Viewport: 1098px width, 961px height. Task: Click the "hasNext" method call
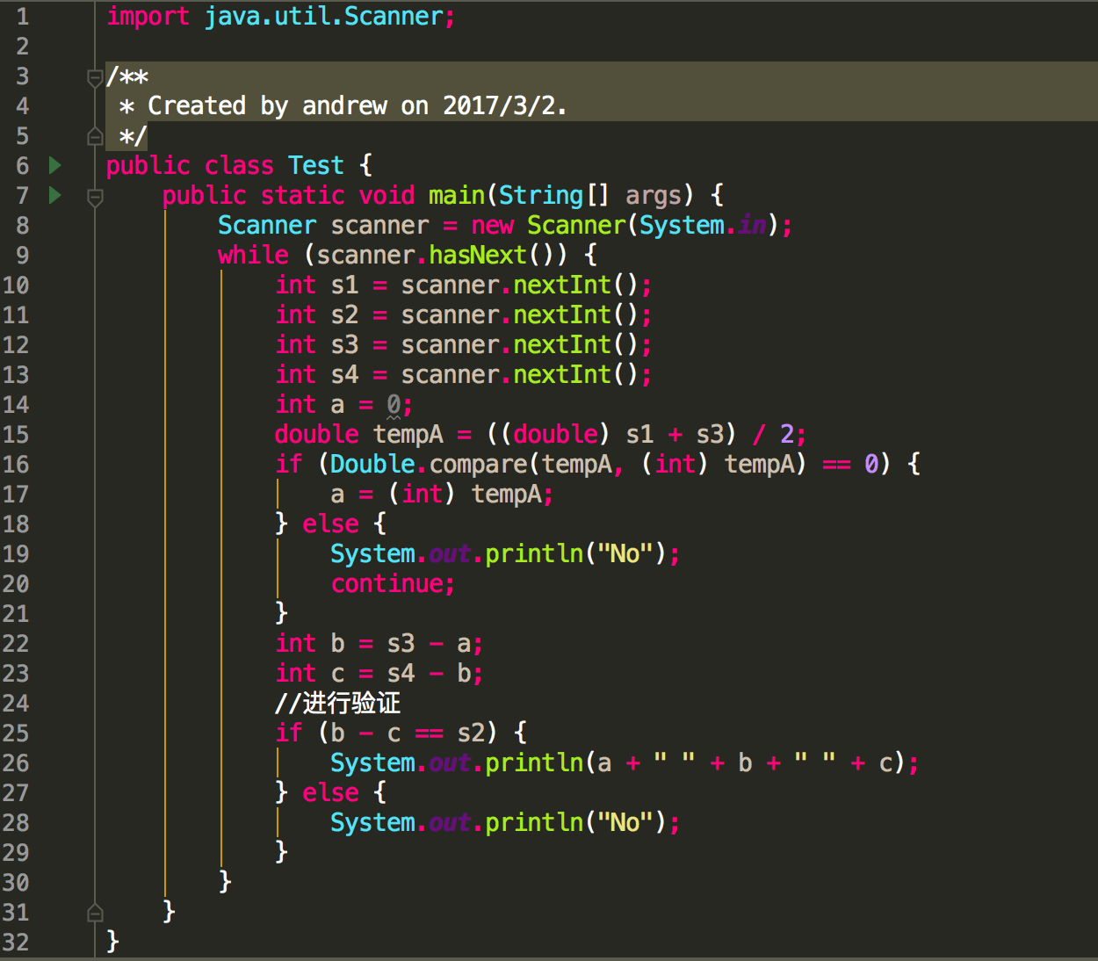478,255
